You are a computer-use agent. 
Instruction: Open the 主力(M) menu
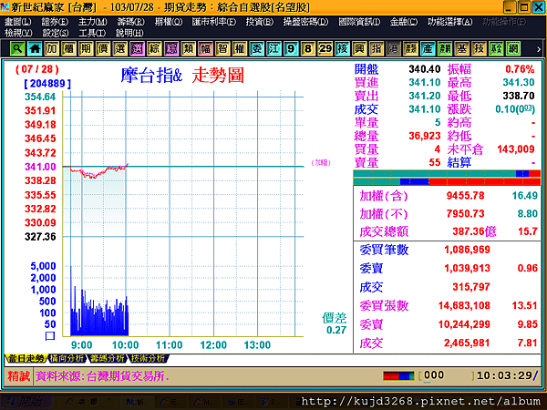click(x=92, y=22)
